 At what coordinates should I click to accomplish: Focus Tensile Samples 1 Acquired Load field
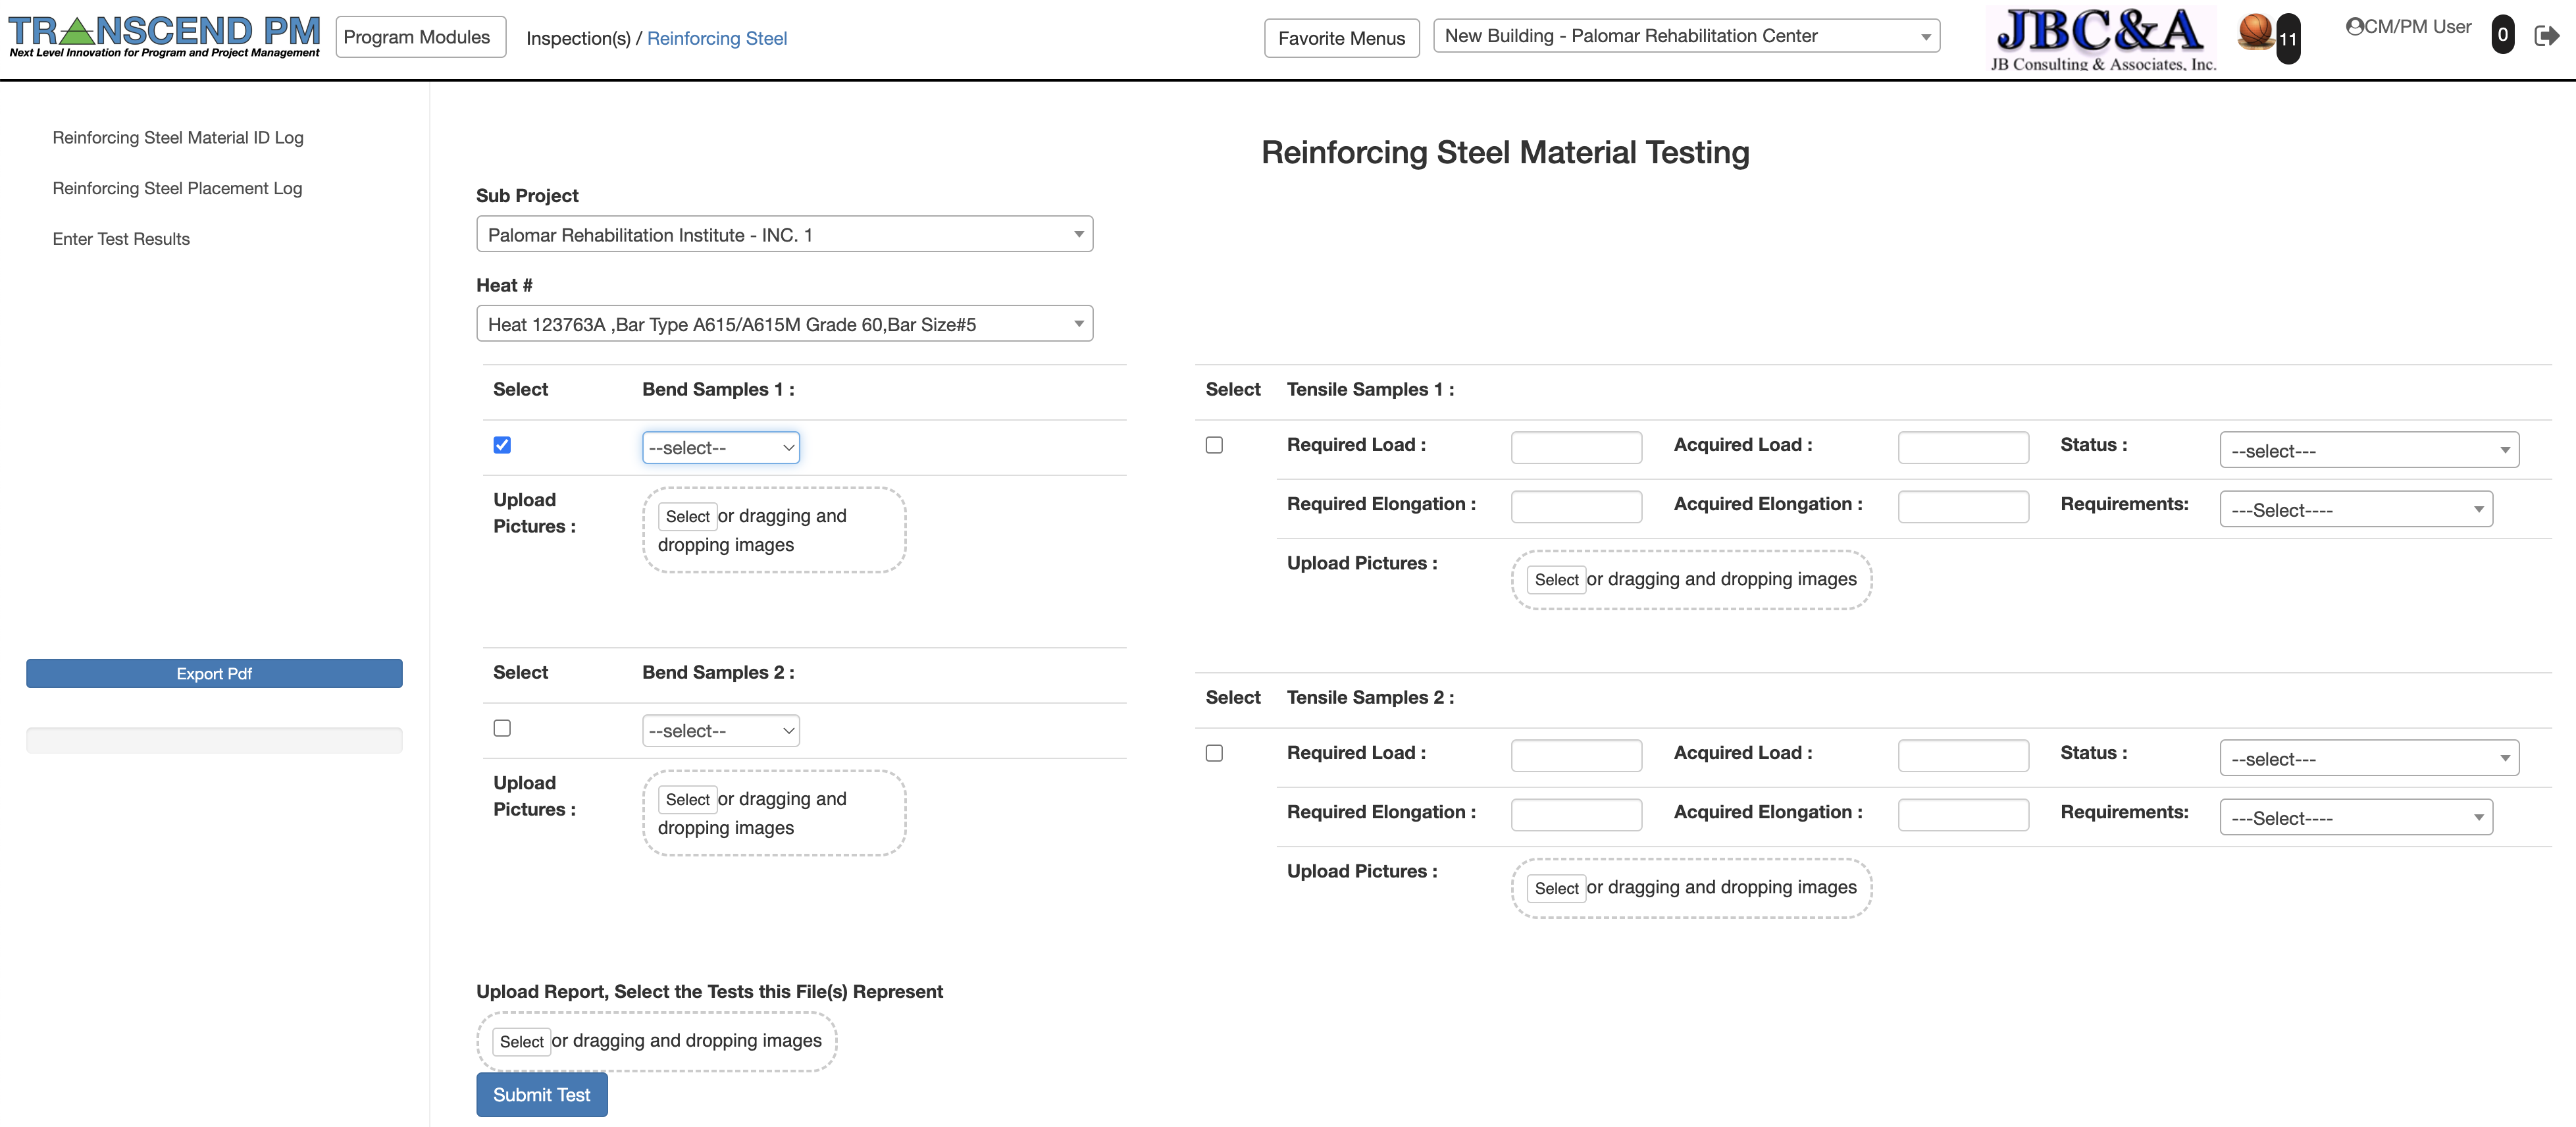pos(1963,447)
